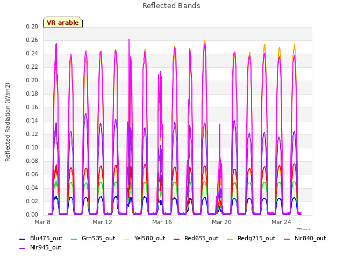The height and width of the screenshot is (258, 344).
Task: Click the Reflected Radiation (W/m2) axis label
Action: 8,122
